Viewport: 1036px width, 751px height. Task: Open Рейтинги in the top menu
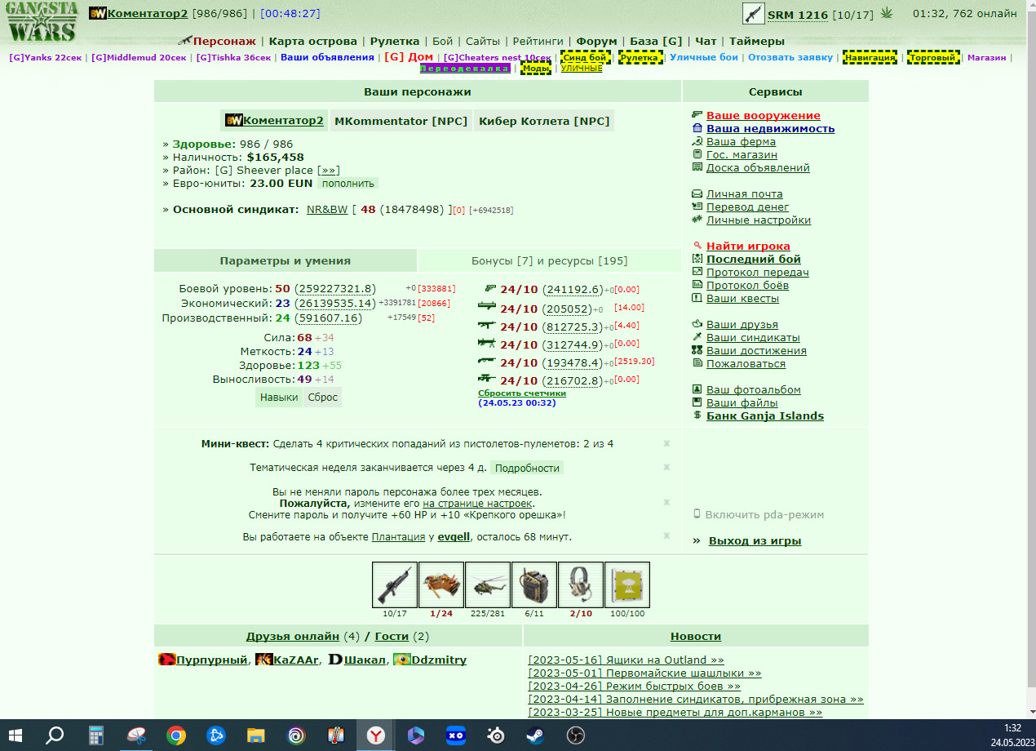point(538,41)
